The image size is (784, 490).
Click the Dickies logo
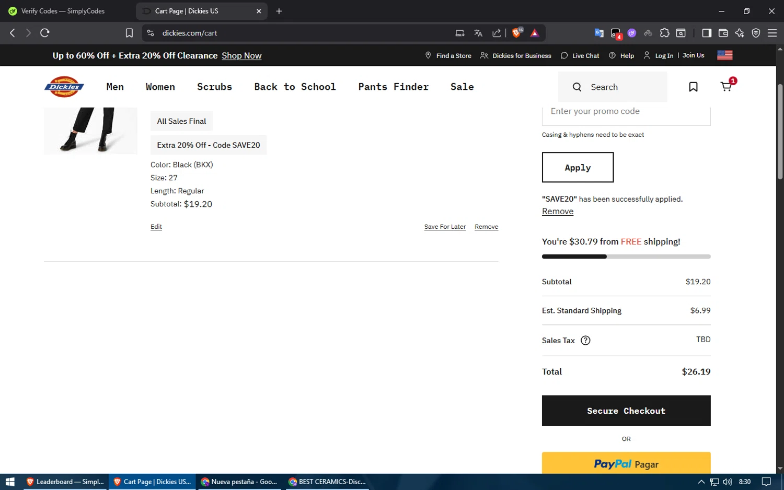point(64,87)
